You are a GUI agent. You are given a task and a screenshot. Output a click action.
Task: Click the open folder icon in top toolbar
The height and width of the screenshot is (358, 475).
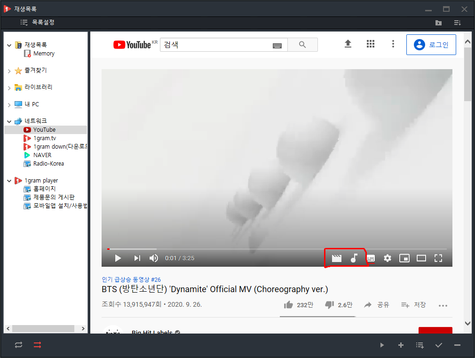click(x=438, y=23)
